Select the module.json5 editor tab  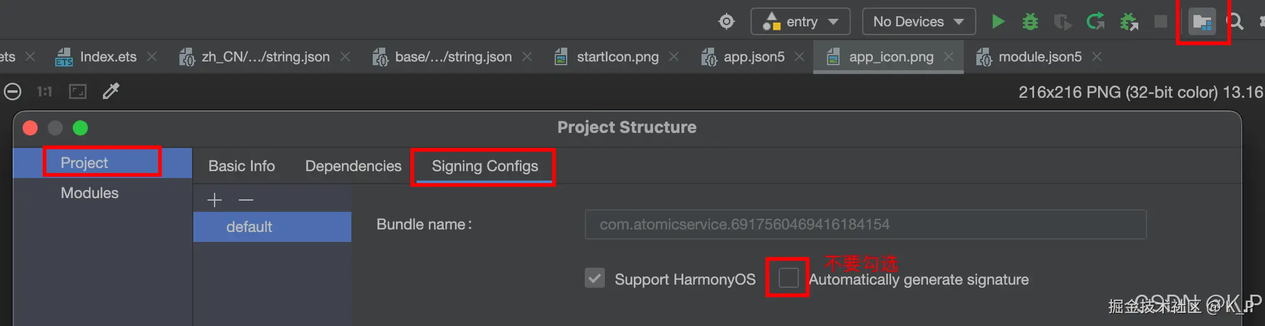(x=1039, y=57)
